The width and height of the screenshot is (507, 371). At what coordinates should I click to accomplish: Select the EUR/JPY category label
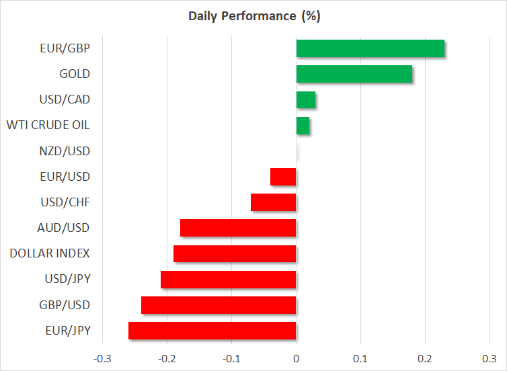click(x=67, y=331)
